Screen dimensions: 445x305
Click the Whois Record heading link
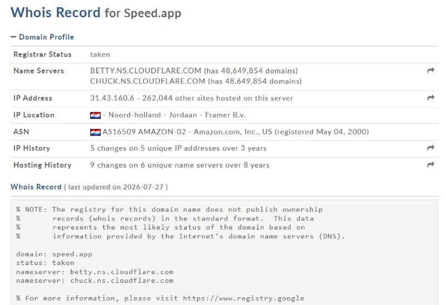(36, 187)
